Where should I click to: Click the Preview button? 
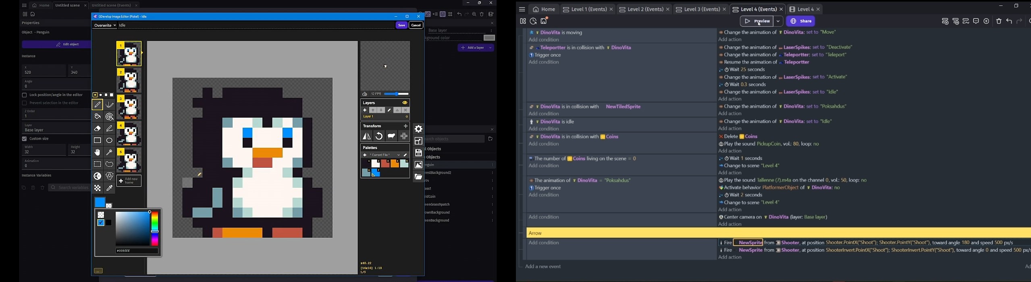point(757,21)
